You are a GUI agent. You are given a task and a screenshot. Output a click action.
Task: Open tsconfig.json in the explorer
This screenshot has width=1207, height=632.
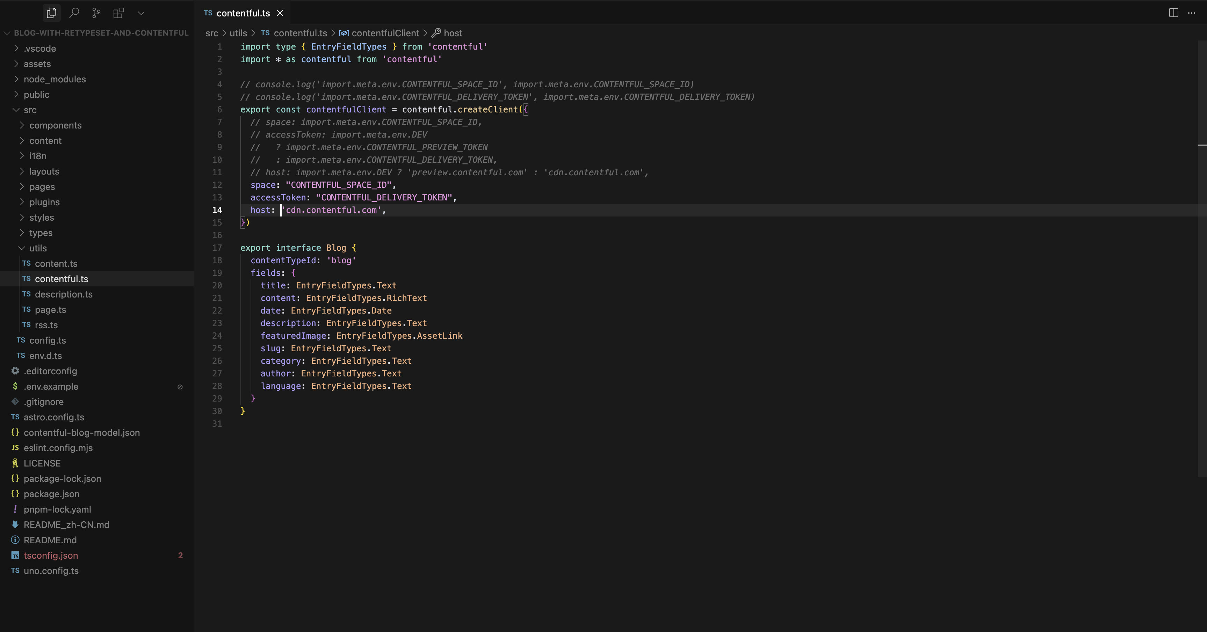pos(51,555)
